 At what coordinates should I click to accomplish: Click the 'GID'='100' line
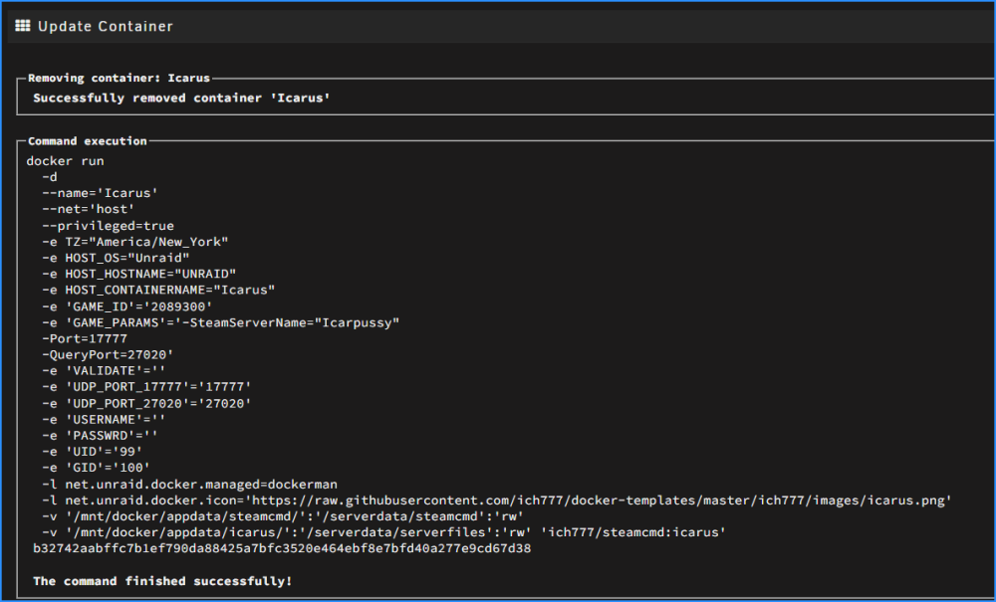[x=96, y=468]
